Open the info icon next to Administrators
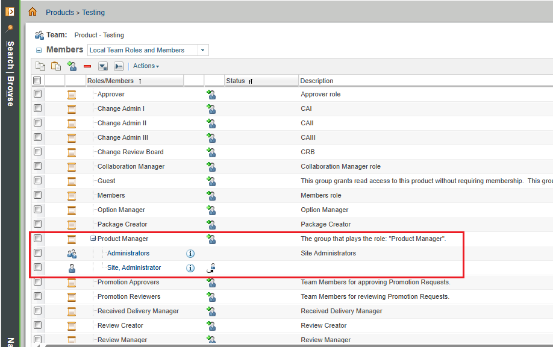553x347 pixels. pos(190,254)
